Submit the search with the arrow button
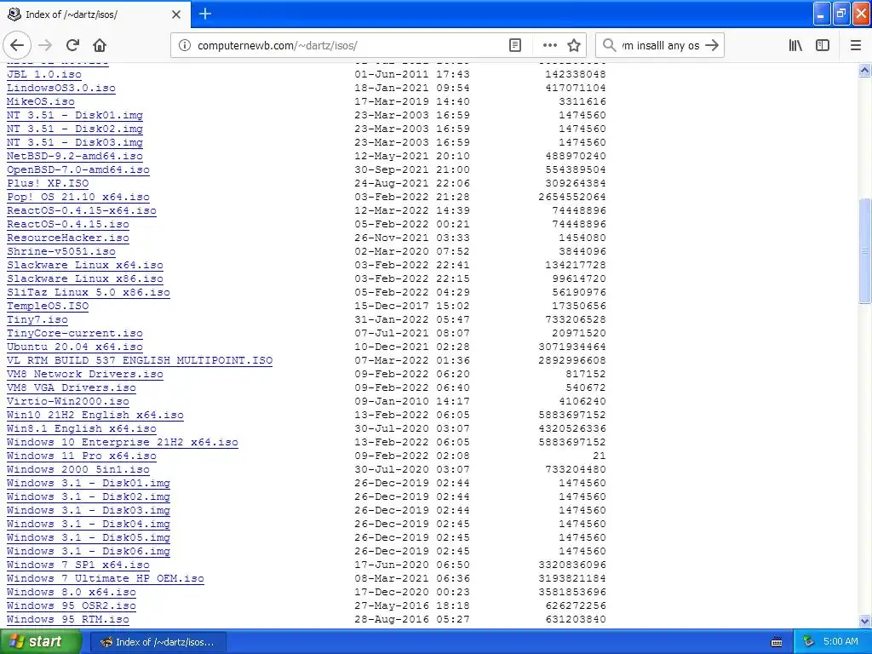This screenshot has width=872, height=654. (712, 45)
